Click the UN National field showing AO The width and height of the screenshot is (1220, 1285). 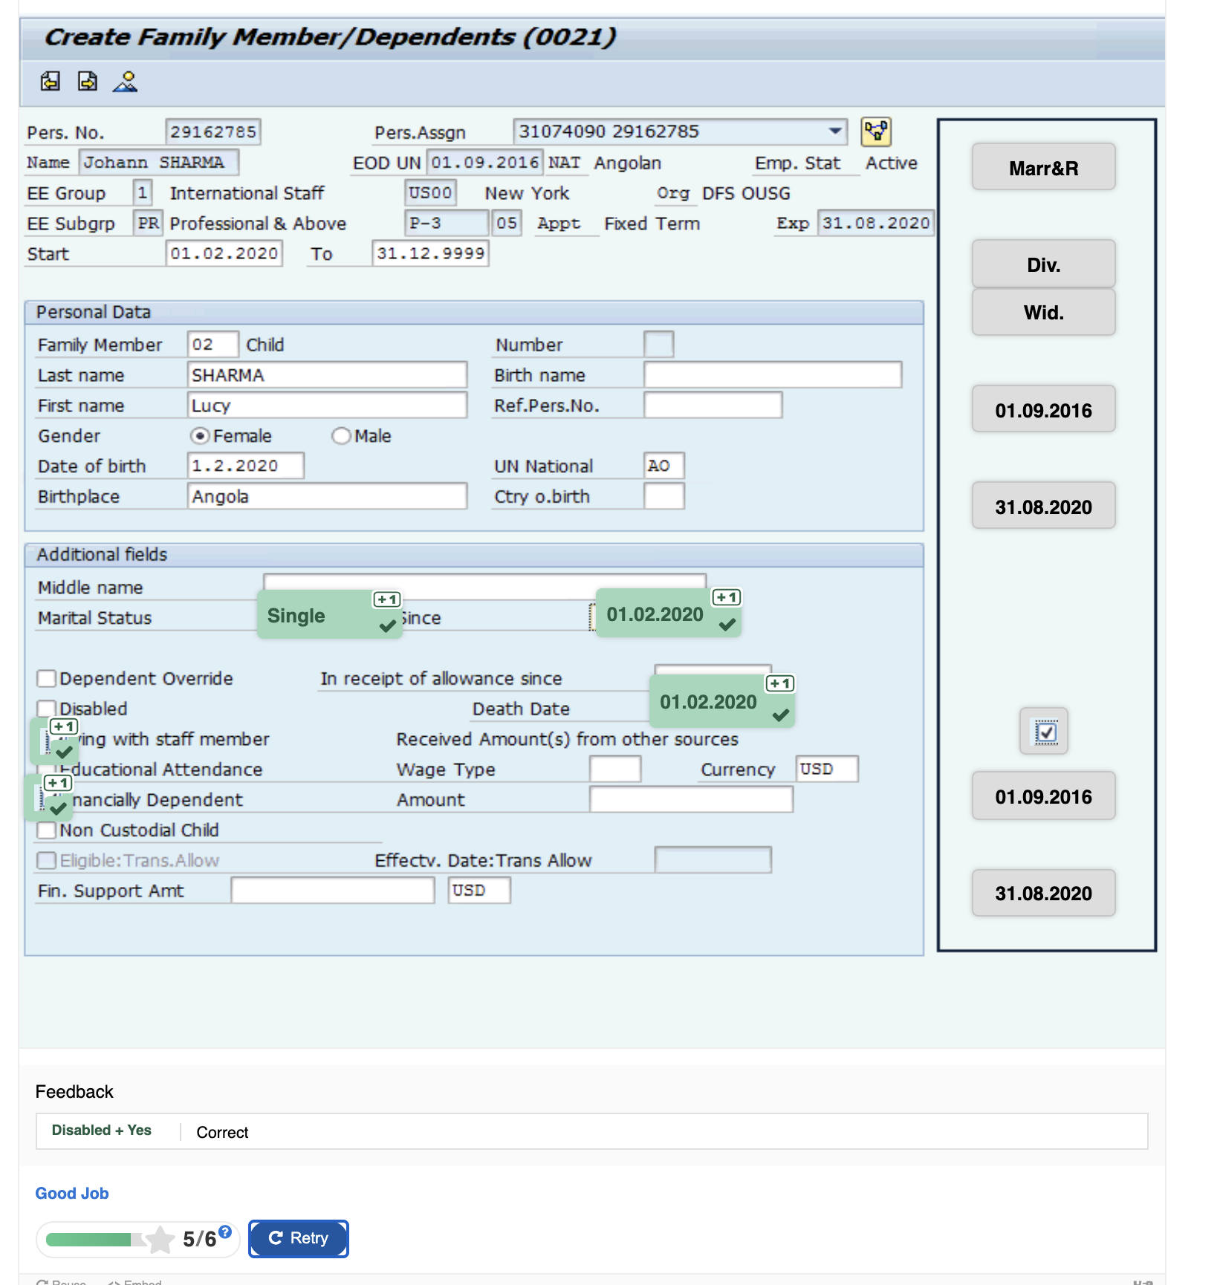pos(663,466)
